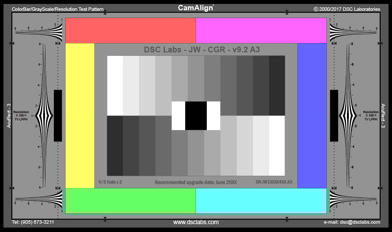
Task: Select the 'CamAlign' title text
Action: [196, 8]
